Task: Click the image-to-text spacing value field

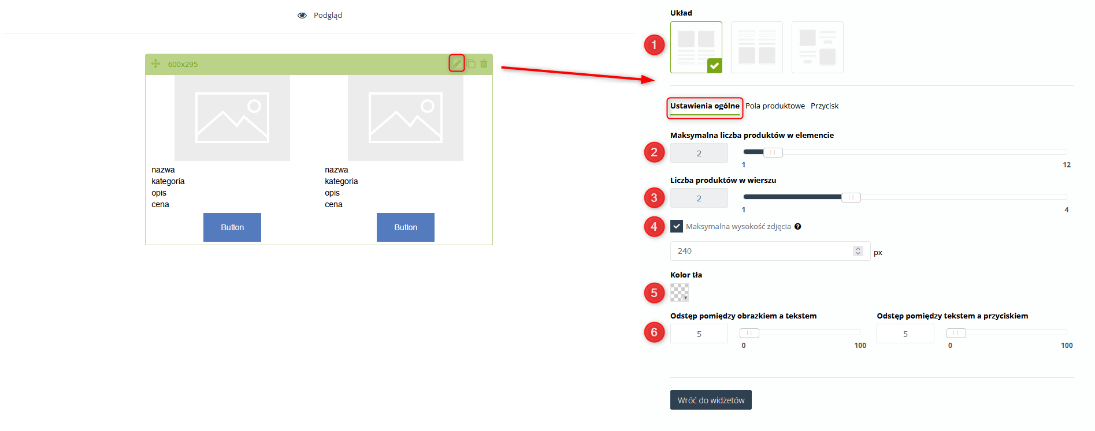Action: point(699,334)
